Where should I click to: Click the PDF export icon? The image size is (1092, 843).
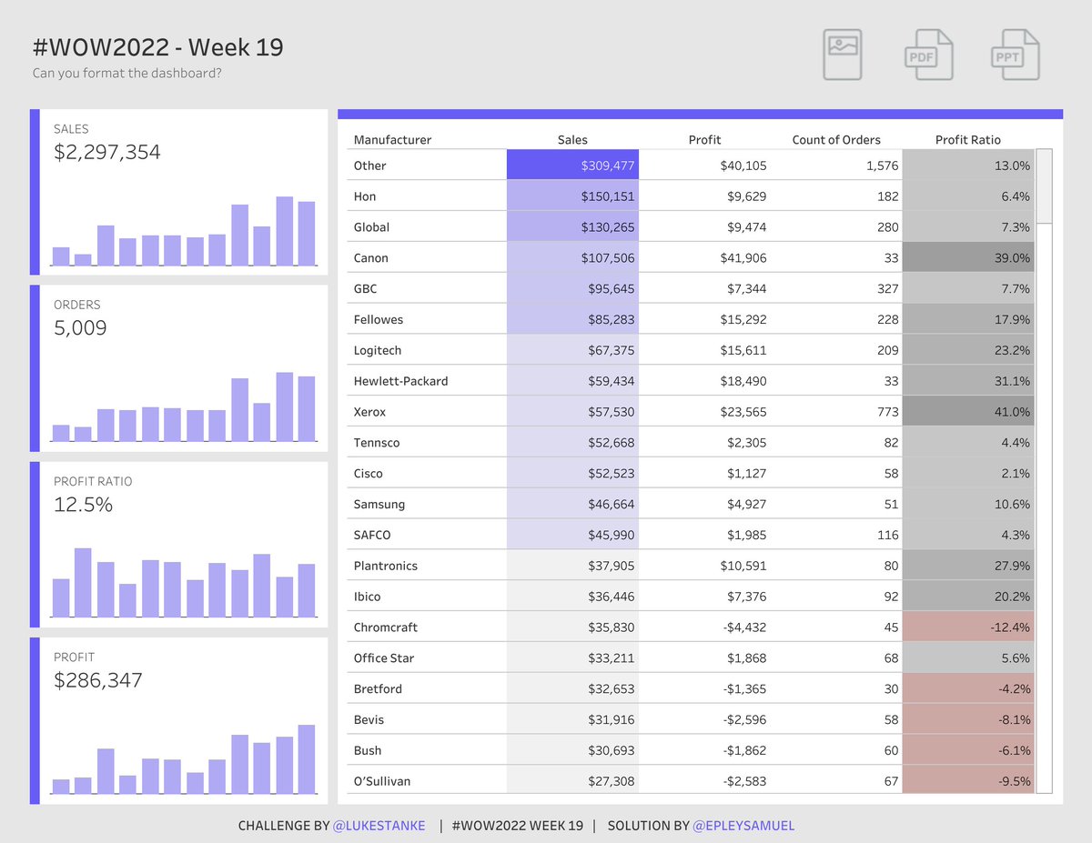tap(928, 55)
